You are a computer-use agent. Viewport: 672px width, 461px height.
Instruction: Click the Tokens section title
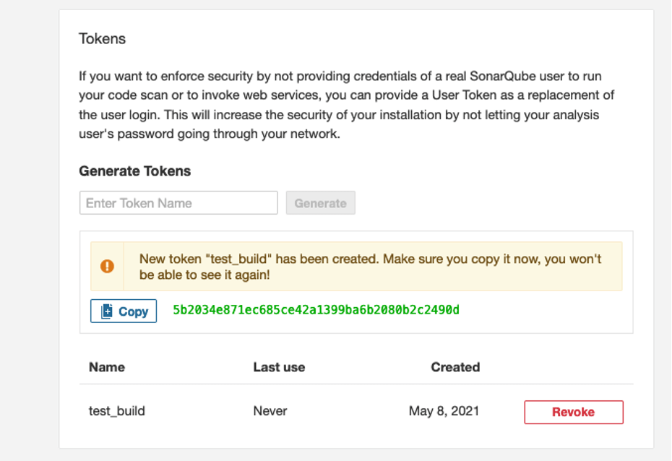click(x=102, y=38)
